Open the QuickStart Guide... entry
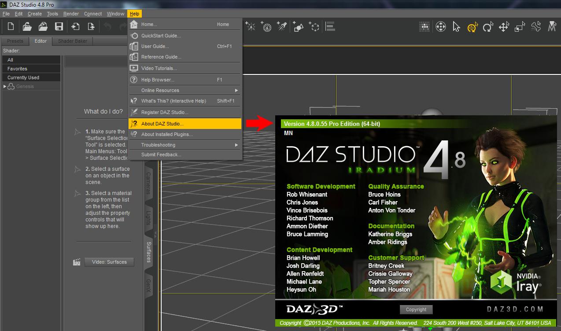The height and width of the screenshot is (331, 561). (x=185, y=36)
